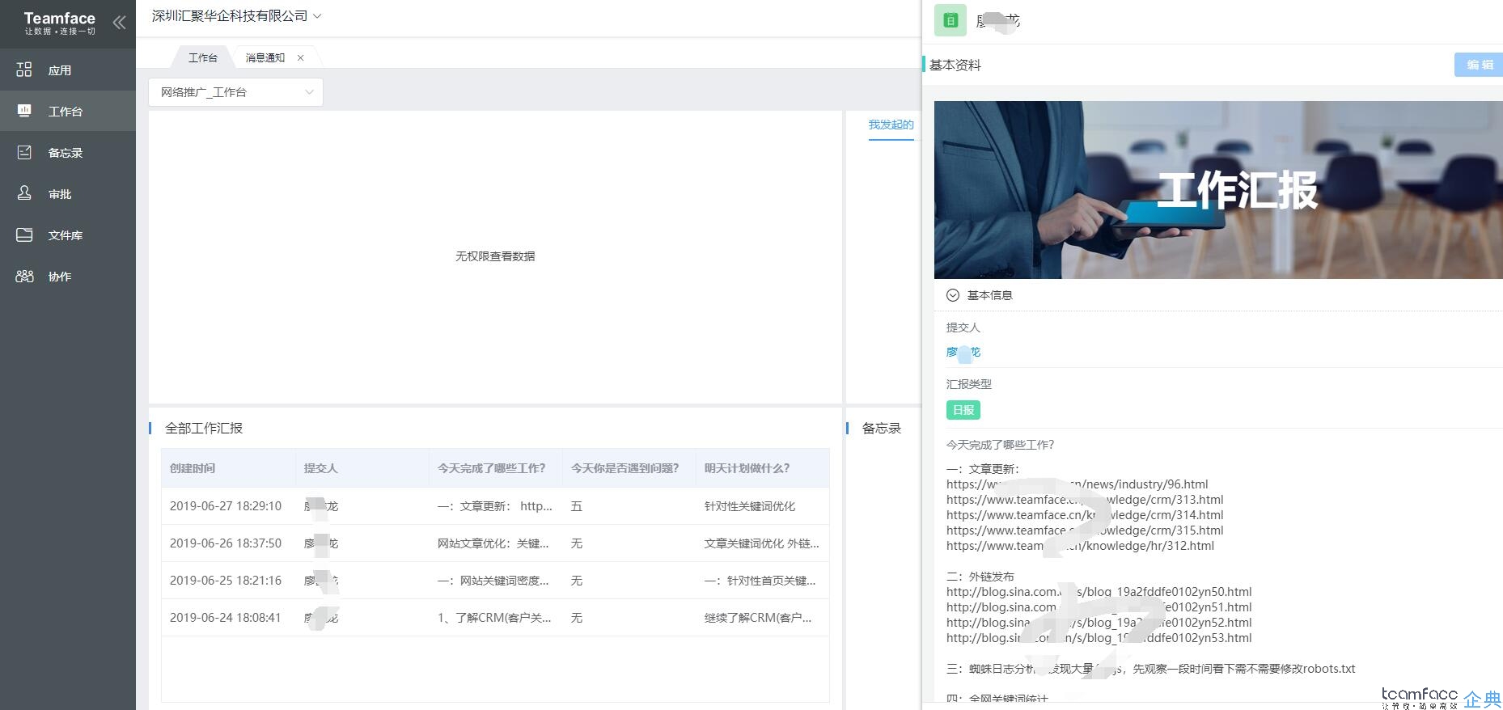Switch to the 消息通知 tab
This screenshot has height=710, width=1503.
(x=265, y=57)
